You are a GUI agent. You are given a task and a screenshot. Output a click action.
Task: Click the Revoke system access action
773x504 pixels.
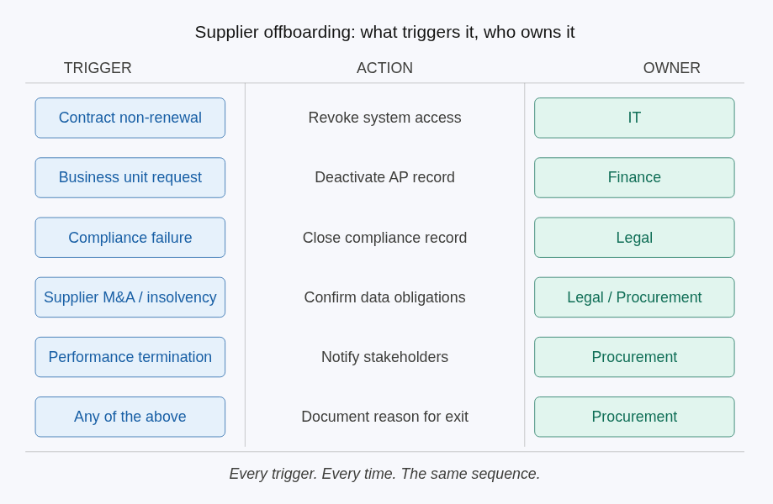384,118
